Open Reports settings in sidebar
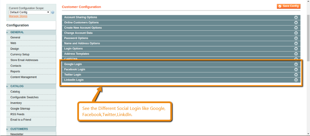 [x=31, y=72]
